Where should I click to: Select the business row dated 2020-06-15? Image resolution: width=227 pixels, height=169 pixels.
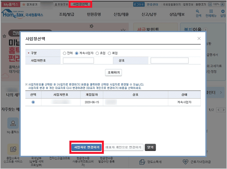point(33,102)
